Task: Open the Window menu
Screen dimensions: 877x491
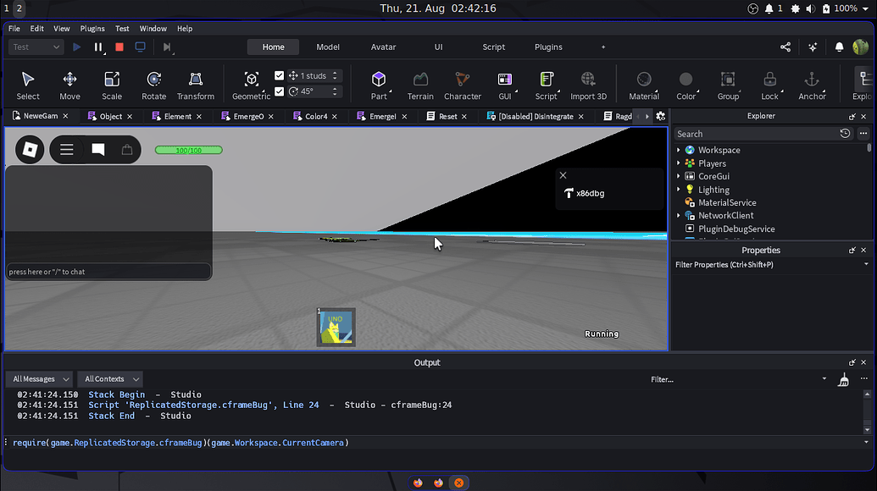Action: point(153,29)
